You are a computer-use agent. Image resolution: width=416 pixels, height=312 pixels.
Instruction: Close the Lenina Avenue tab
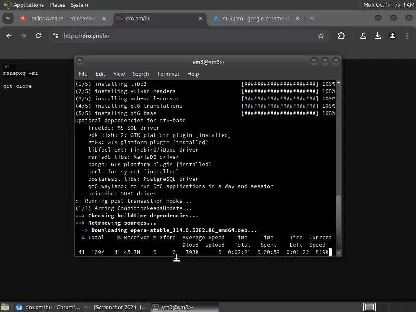click(x=104, y=18)
